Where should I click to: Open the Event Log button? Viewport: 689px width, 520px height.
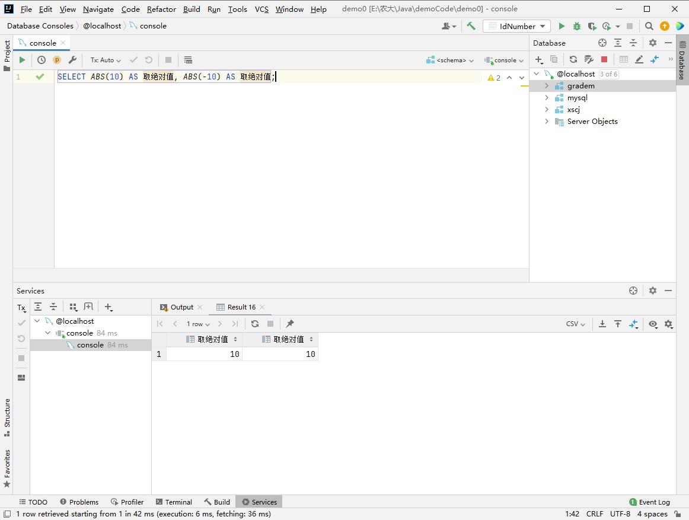[649, 502]
